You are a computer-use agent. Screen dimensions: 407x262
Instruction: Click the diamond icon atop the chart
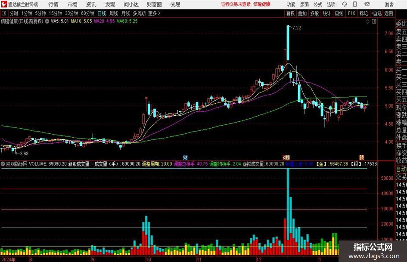[x=367, y=22]
